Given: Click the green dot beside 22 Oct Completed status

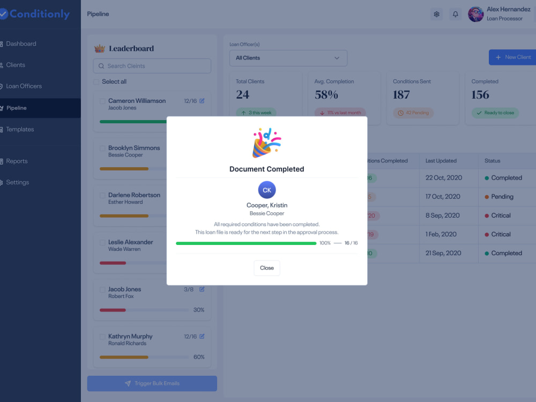Looking at the screenshot, I should [487, 178].
